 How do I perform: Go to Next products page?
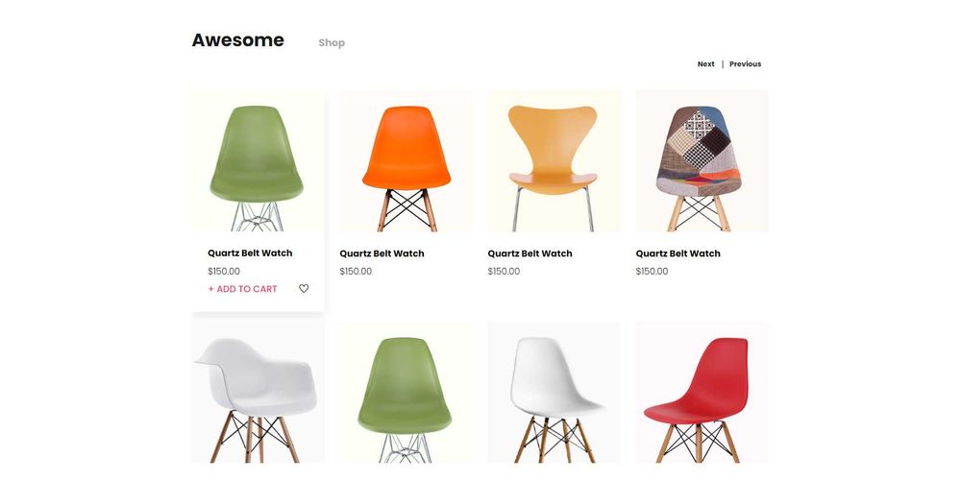click(x=705, y=63)
